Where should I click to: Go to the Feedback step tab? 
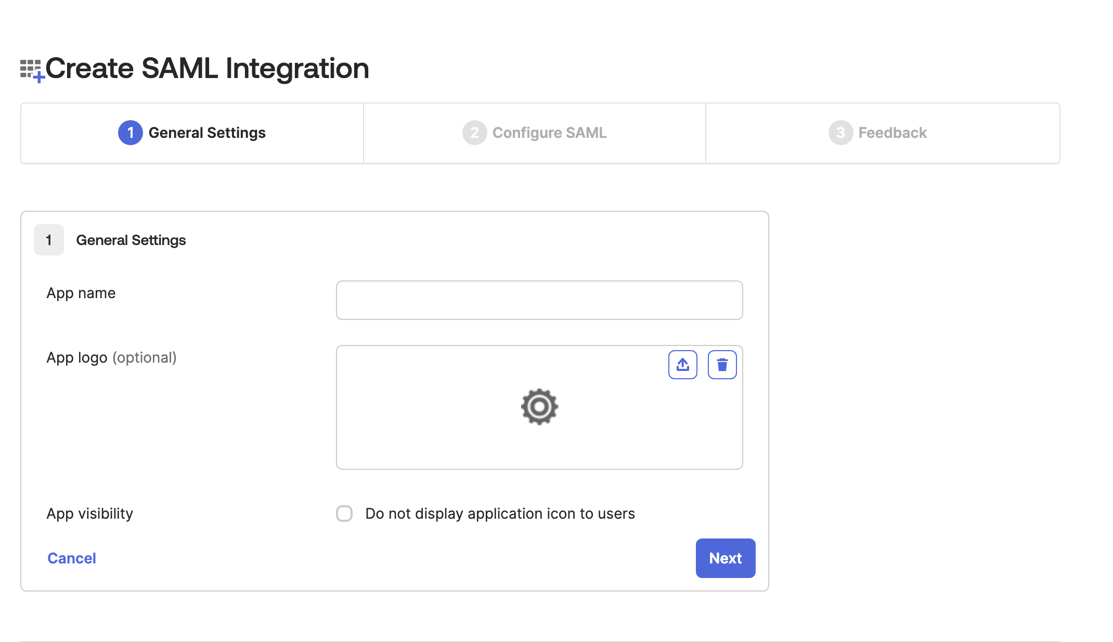tap(892, 133)
